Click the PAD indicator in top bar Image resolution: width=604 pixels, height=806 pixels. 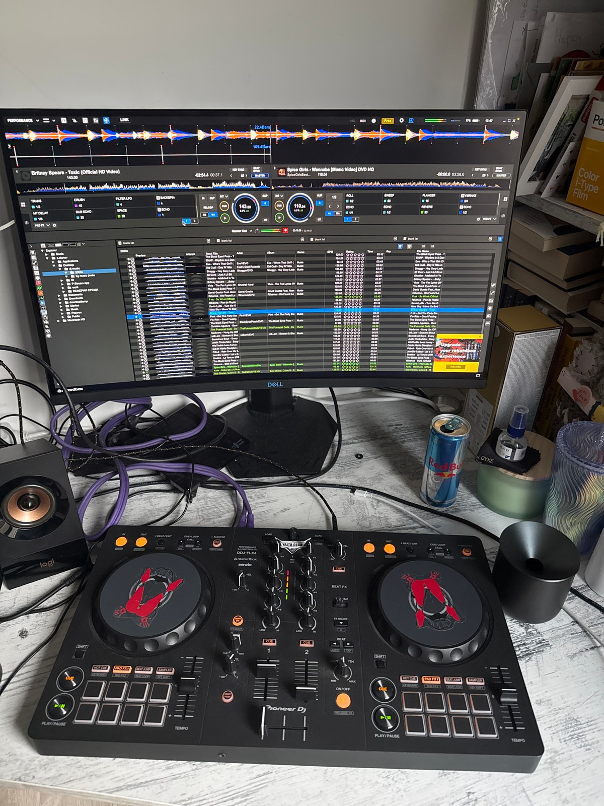352,121
